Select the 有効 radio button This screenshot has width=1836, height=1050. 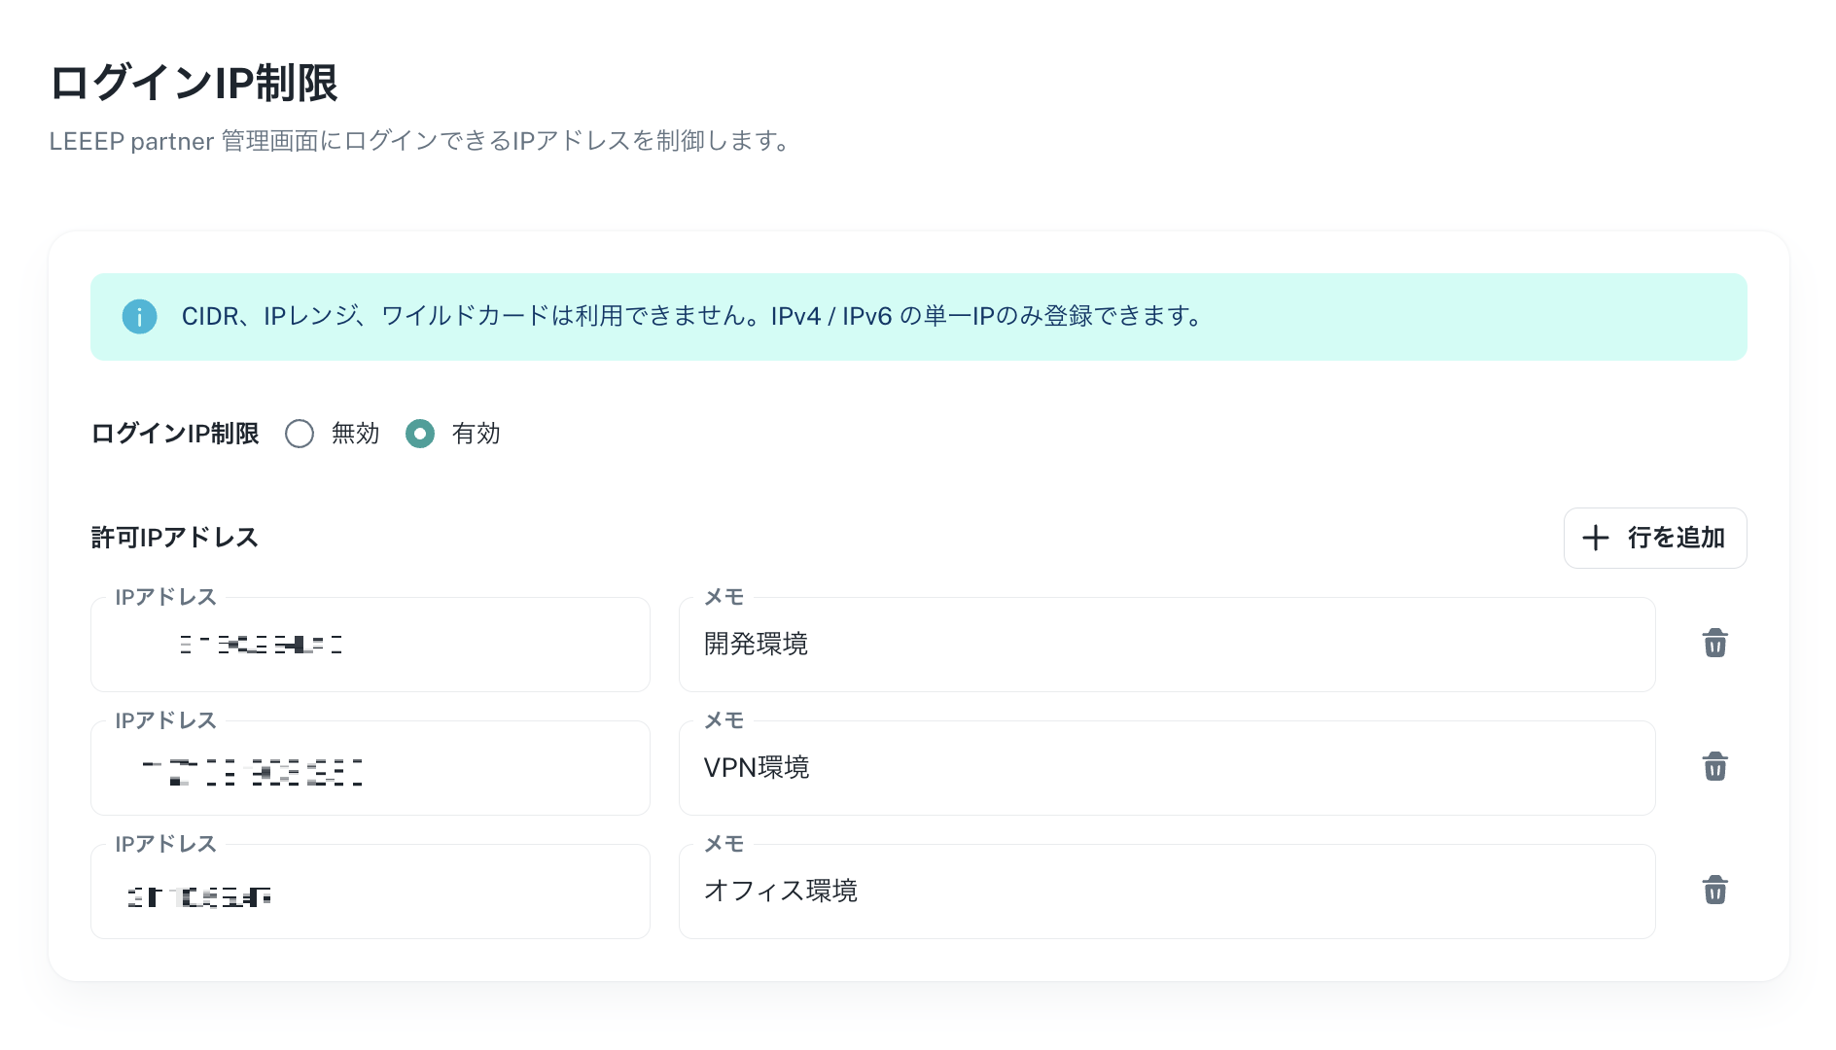[420, 434]
